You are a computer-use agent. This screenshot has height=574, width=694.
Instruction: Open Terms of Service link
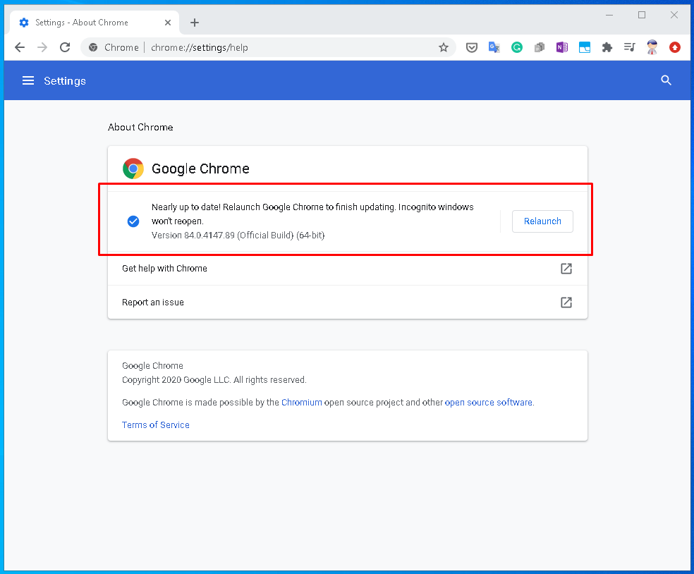[x=155, y=425]
